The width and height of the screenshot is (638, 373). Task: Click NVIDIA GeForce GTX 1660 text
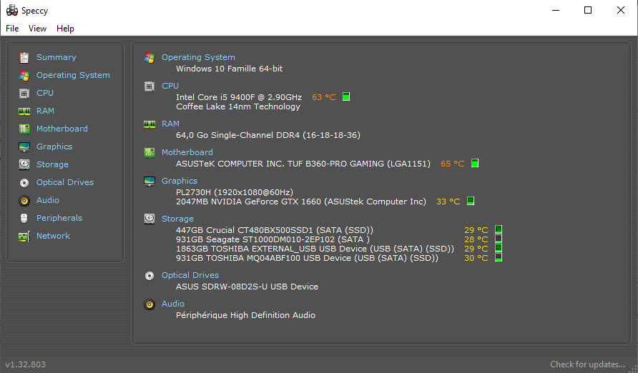[x=301, y=202]
